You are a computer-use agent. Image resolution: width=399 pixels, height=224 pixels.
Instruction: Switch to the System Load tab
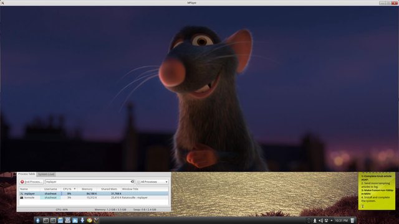coord(46,174)
